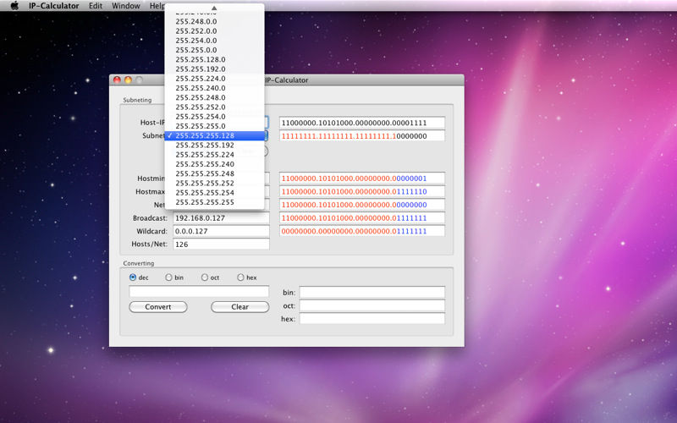Click the Hostmax binary field
Viewport: 677px width, 423px height.
pos(362,191)
